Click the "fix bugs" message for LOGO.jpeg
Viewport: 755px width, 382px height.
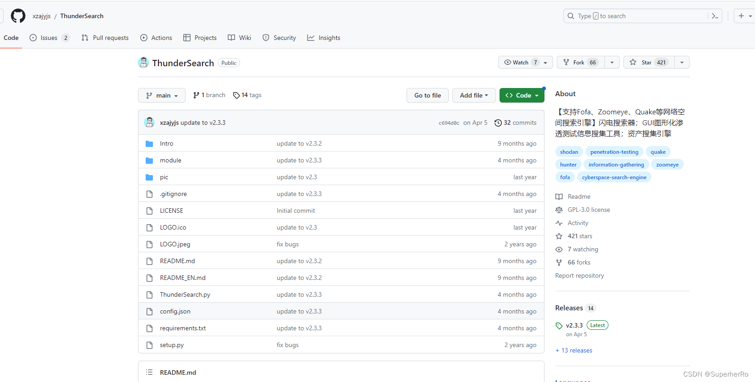click(x=288, y=245)
